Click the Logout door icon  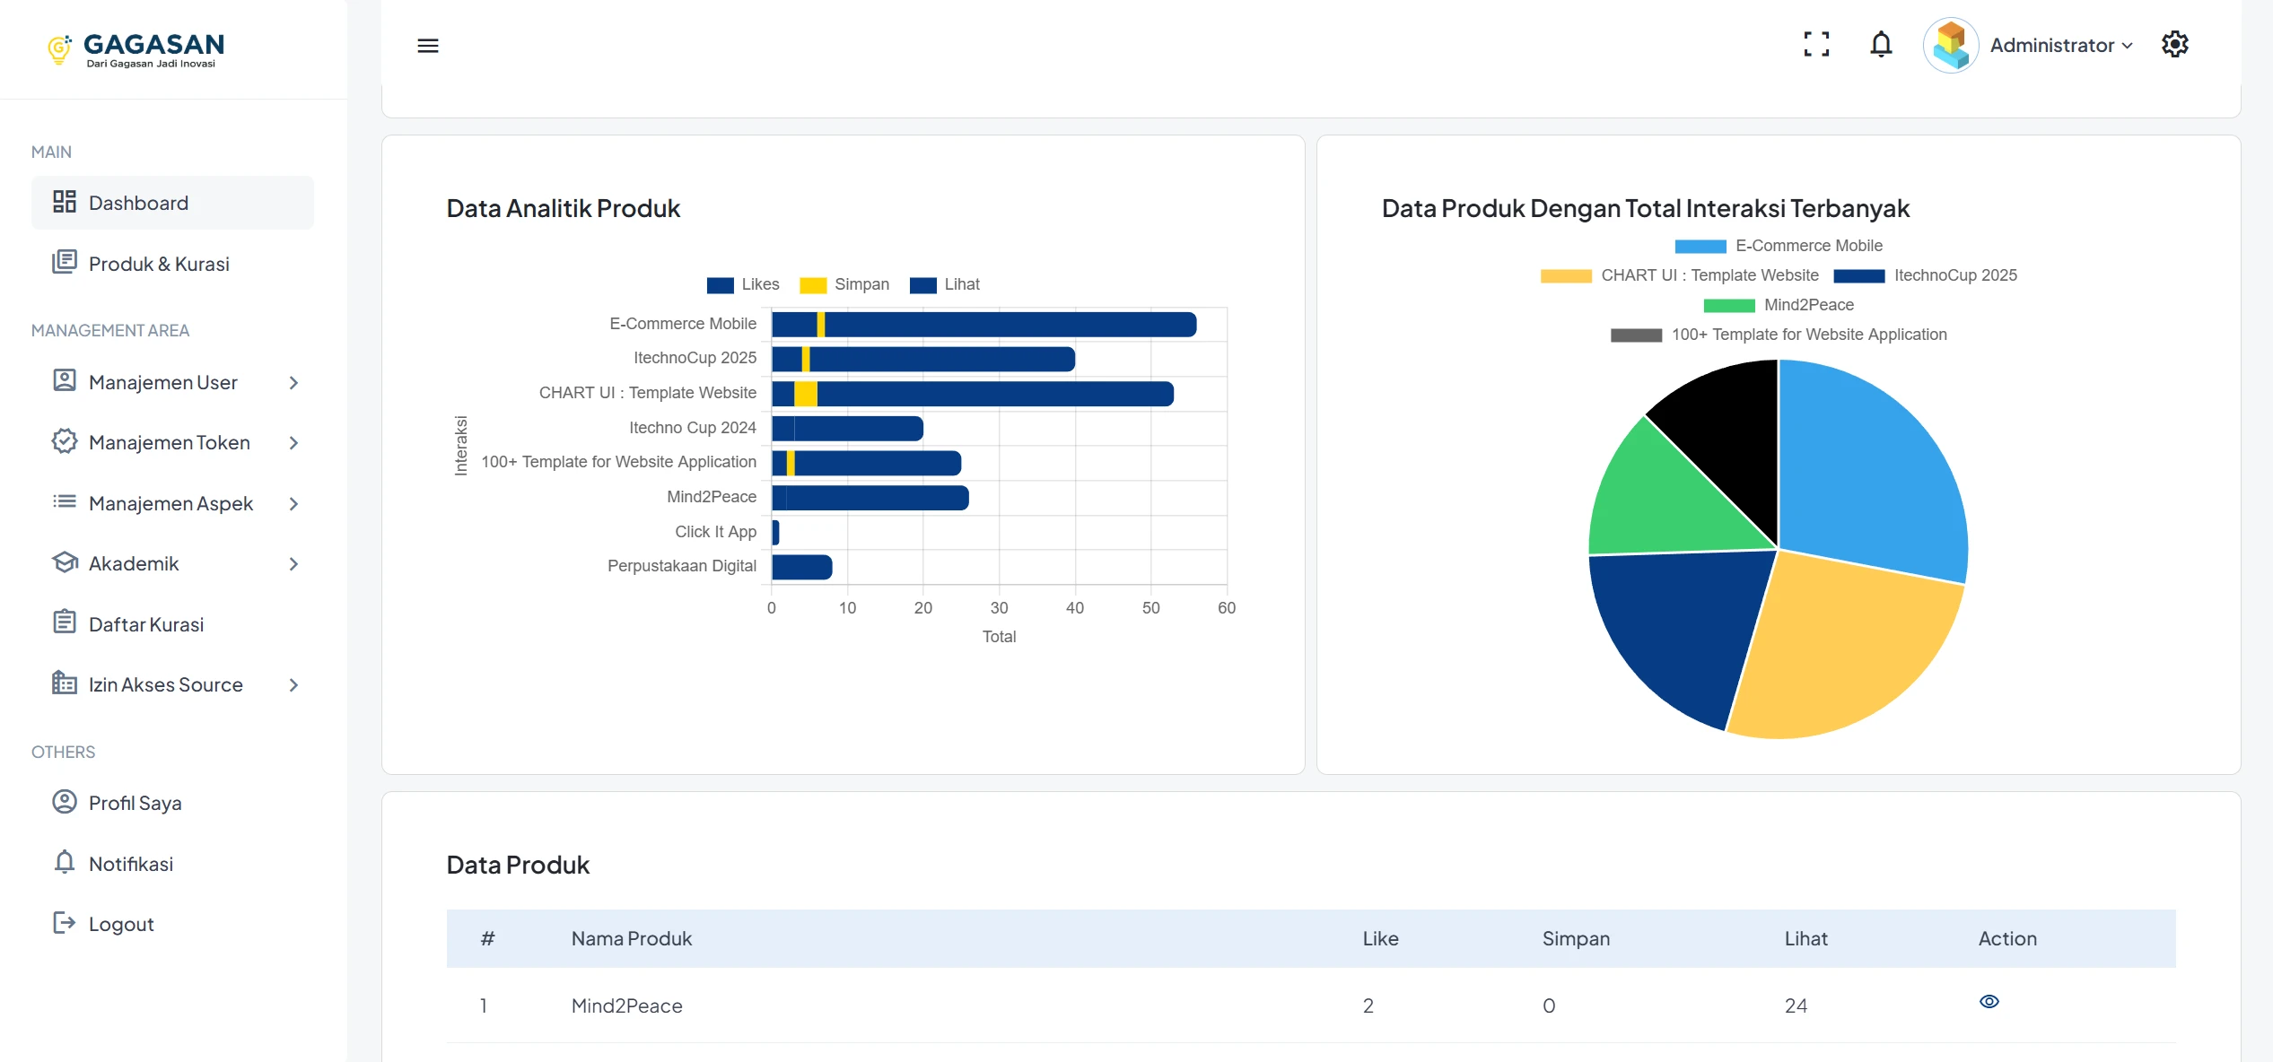pos(65,923)
